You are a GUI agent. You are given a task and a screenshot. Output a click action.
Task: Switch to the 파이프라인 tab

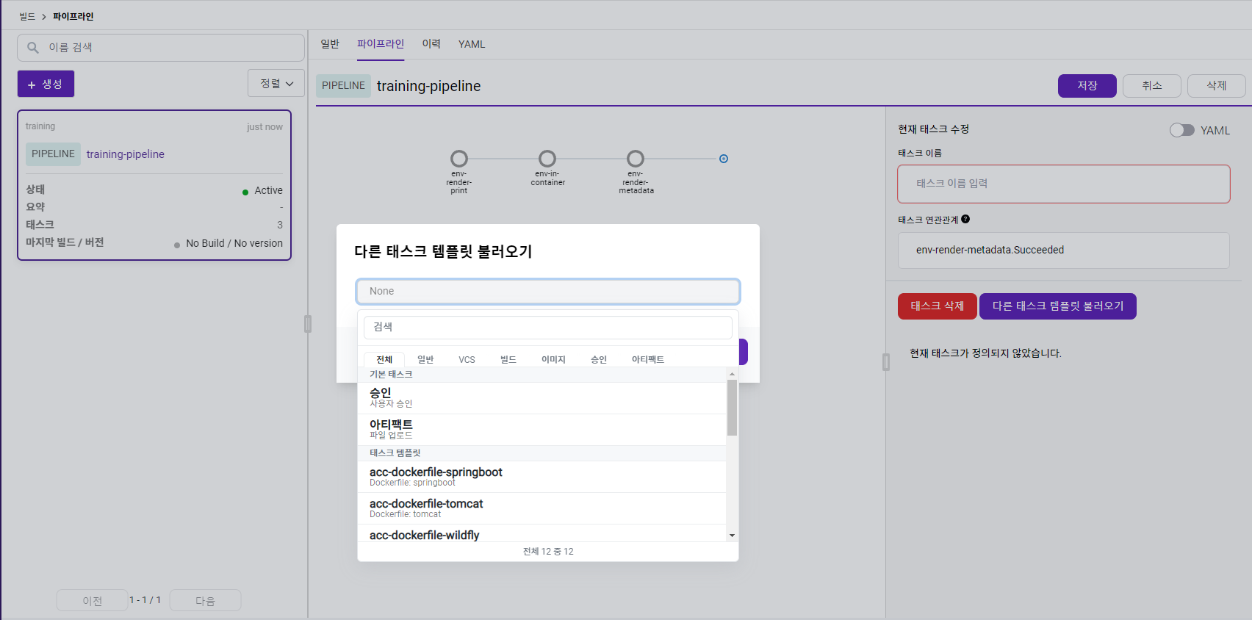(381, 44)
